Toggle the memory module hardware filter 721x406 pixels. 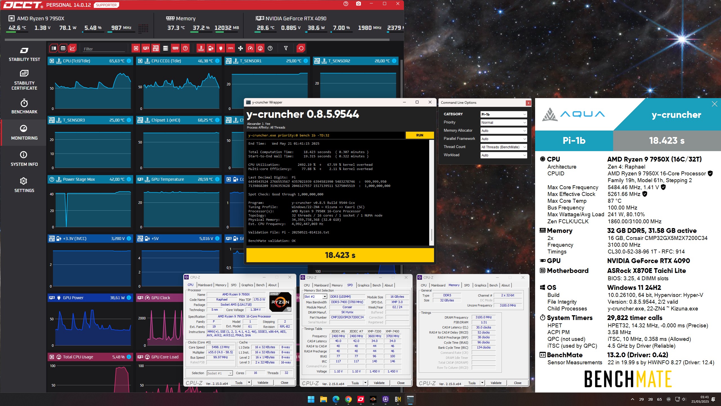(175, 48)
